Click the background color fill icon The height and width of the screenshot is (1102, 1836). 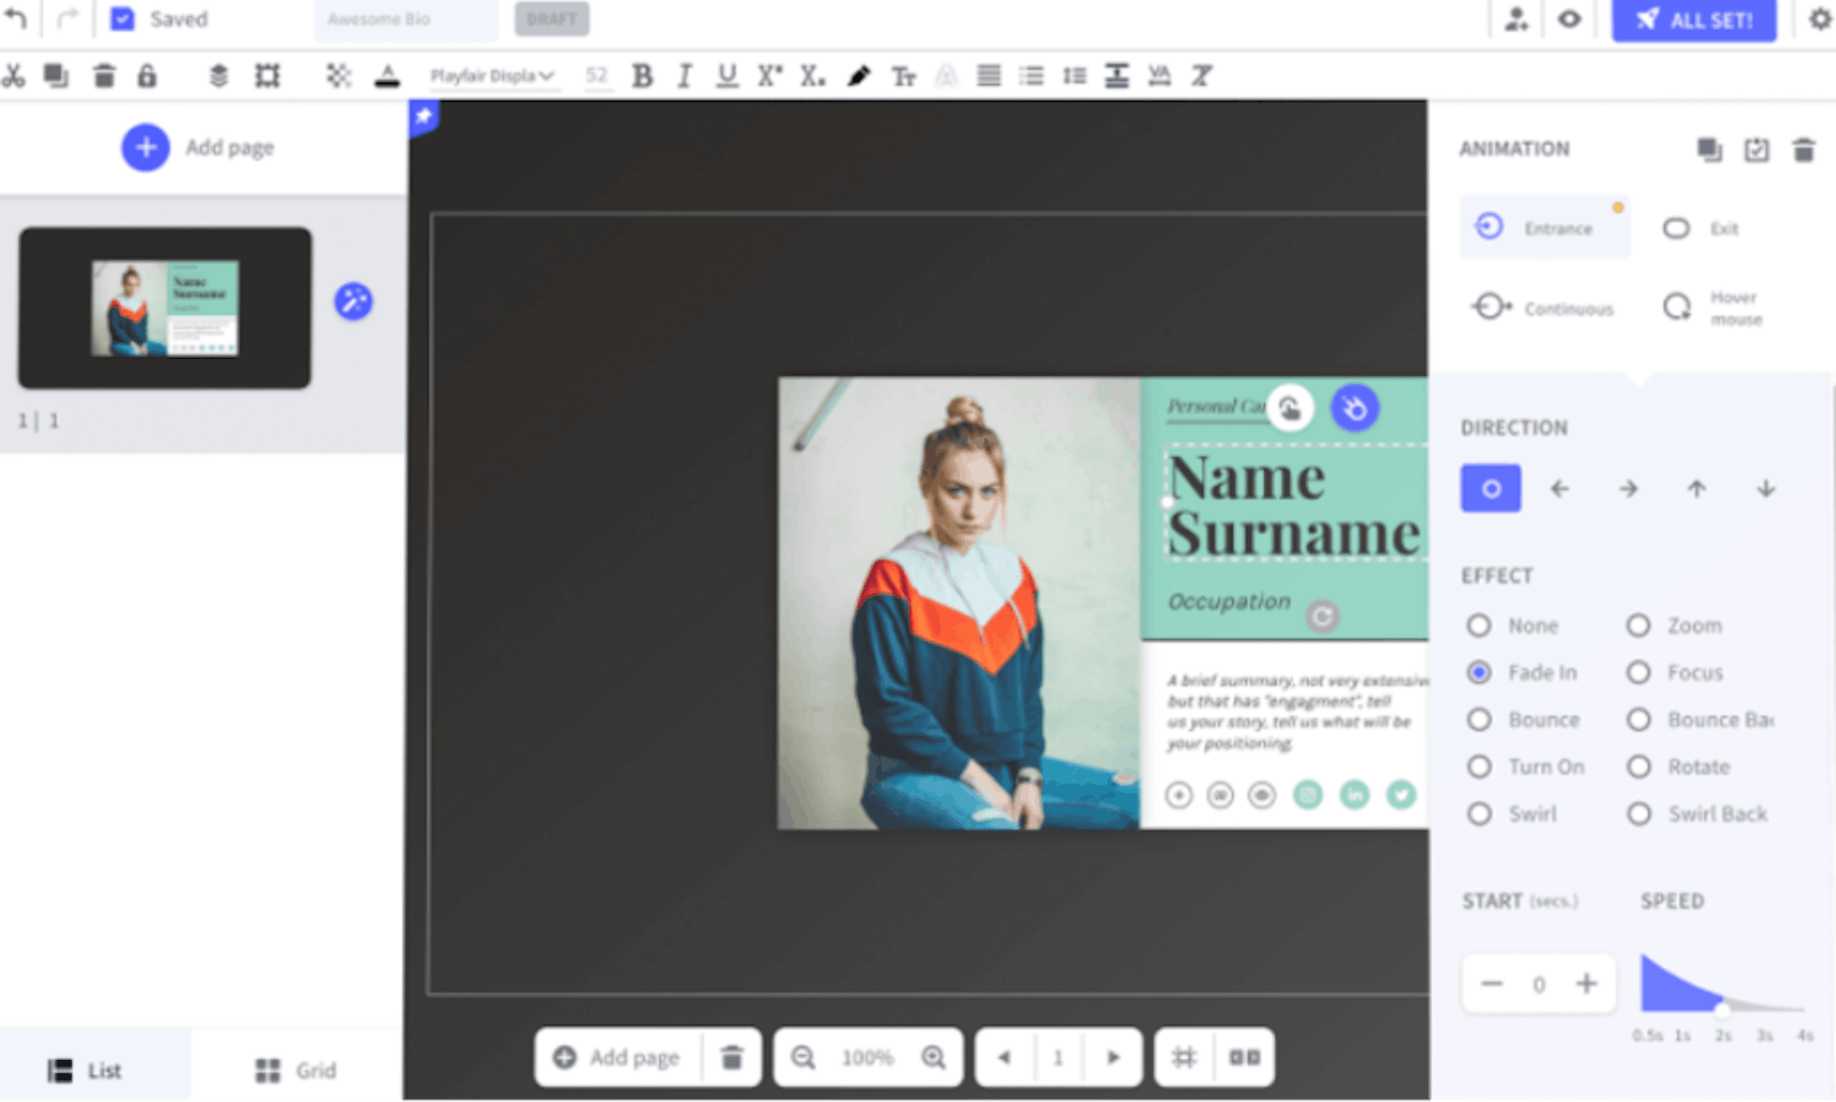387,77
